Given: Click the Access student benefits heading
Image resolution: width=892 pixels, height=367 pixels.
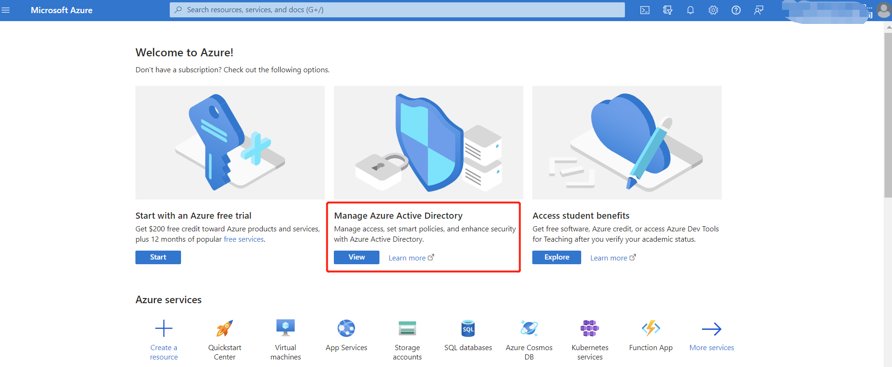Looking at the screenshot, I should point(581,216).
